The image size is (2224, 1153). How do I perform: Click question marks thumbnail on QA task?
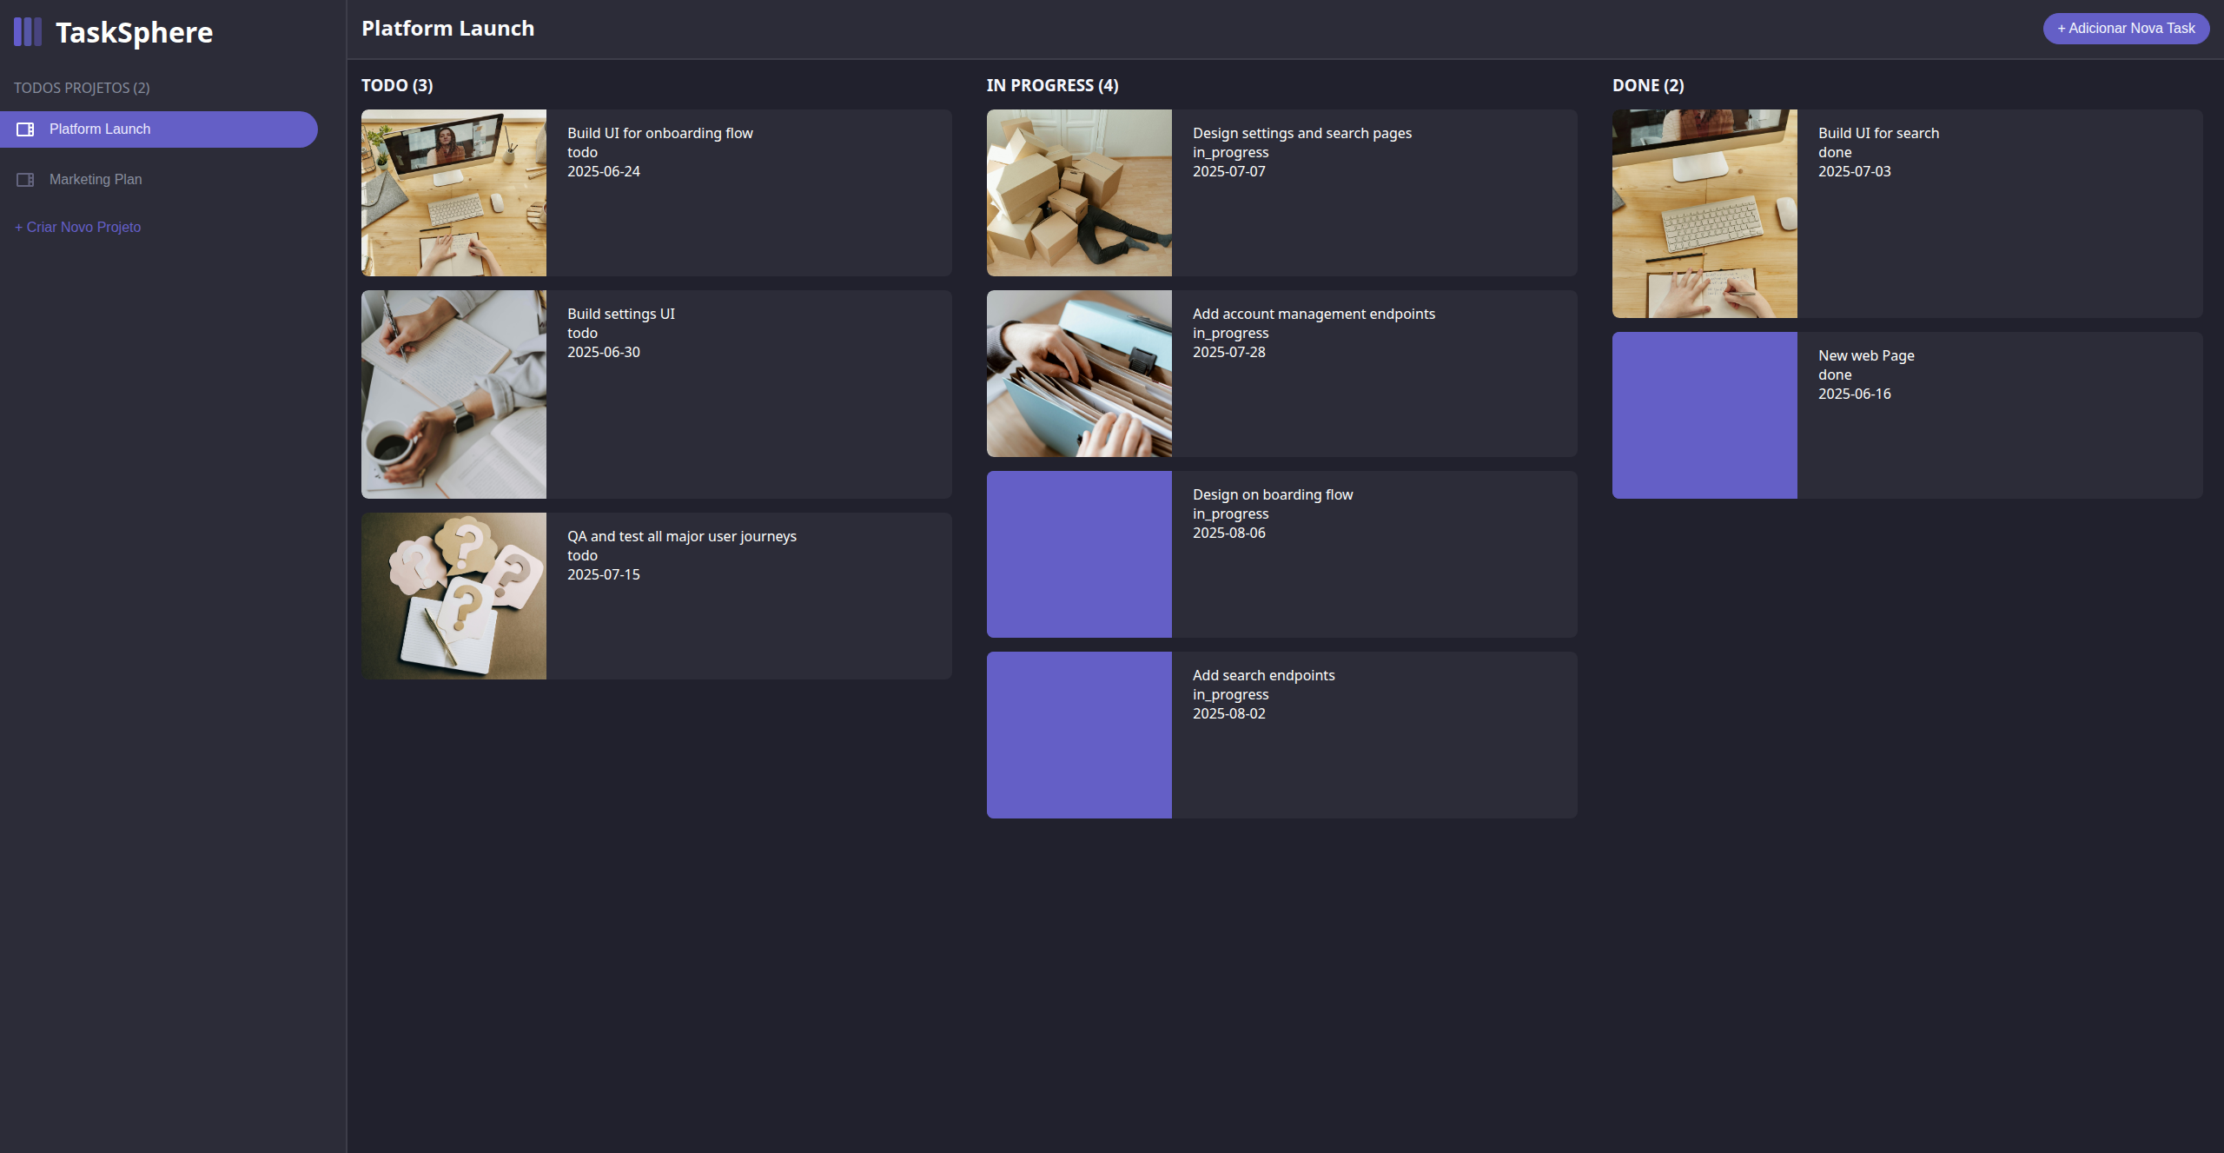pos(453,596)
